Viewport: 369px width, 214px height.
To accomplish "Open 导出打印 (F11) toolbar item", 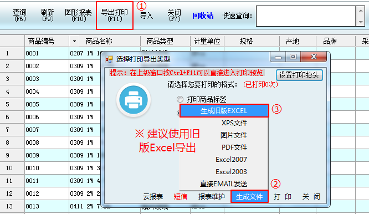I will tap(115, 16).
